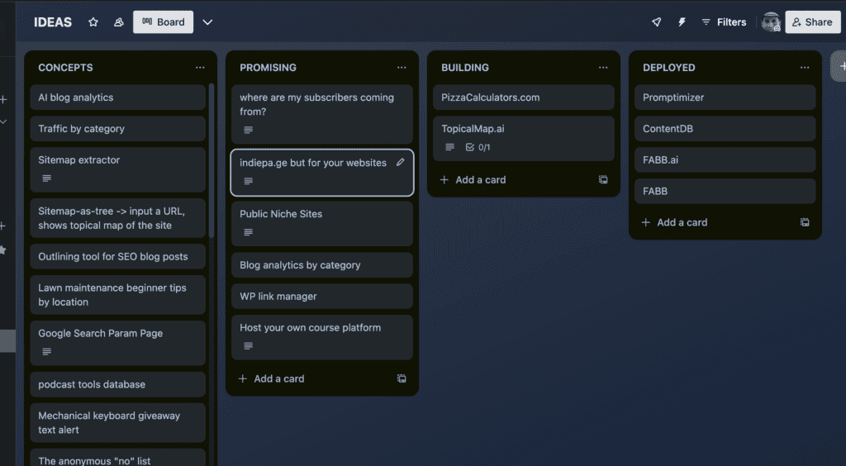846x466 pixels.
Task: Open BUILDING list actions menu
Action: click(x=603, y=68)
